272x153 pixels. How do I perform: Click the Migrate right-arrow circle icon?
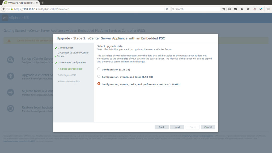click(x=10, y=92)
